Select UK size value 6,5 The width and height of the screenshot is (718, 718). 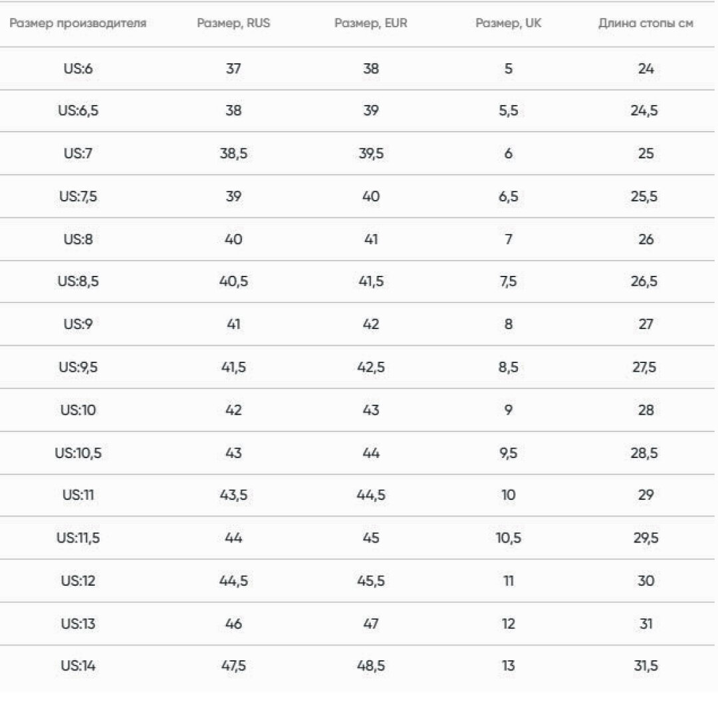[x=509, y=197]
